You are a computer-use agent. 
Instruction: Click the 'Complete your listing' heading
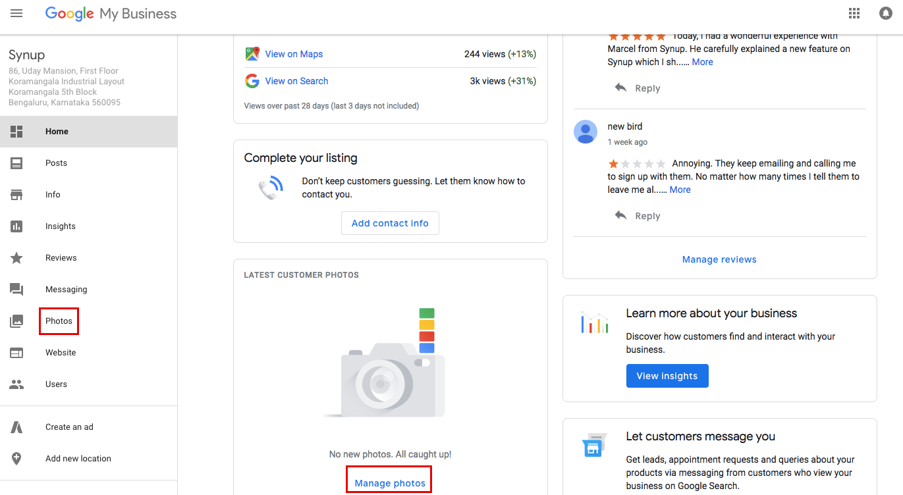[301, 158]
